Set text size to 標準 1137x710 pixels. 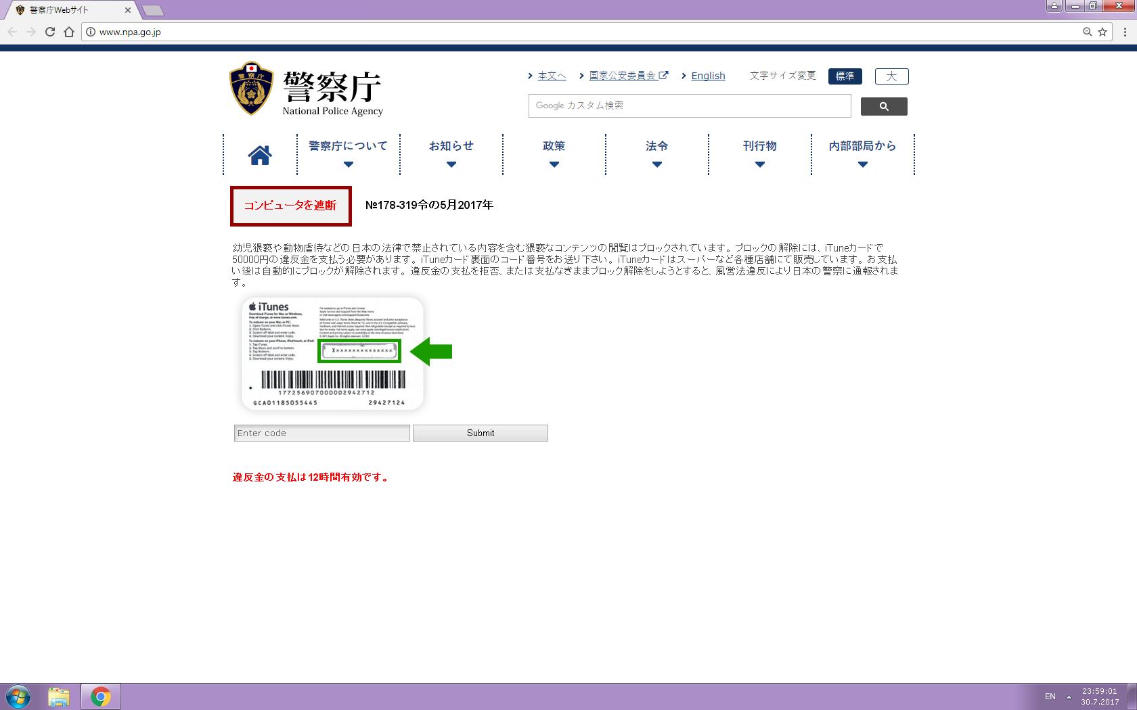tap(845, 76)
